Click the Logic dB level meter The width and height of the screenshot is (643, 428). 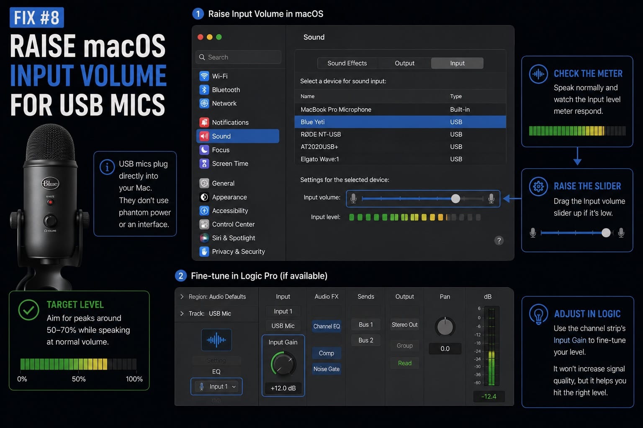(x=491, y=346)
